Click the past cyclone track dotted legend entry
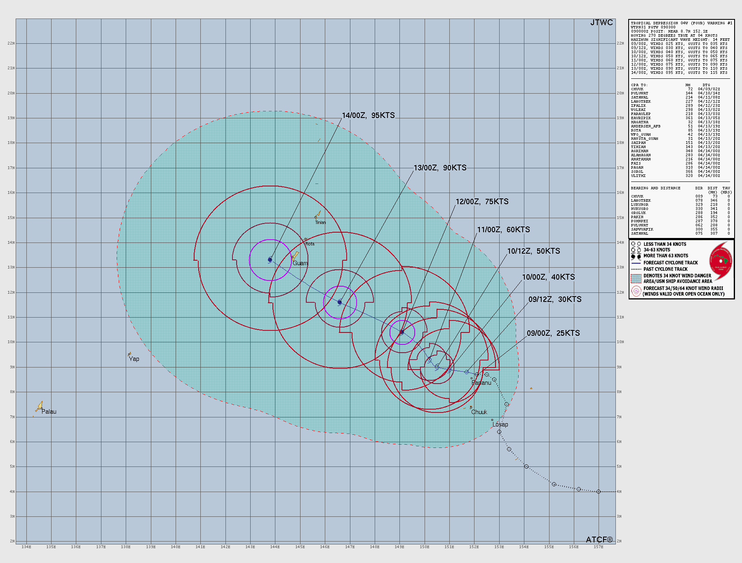742x563 pixels. 636,269
